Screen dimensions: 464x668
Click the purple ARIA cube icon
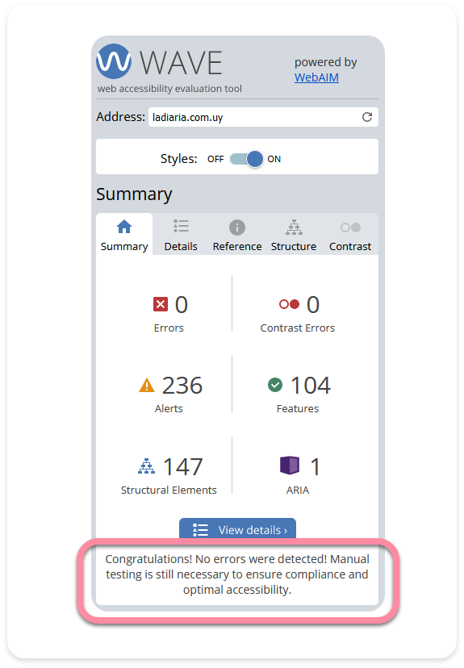[290, 466]
